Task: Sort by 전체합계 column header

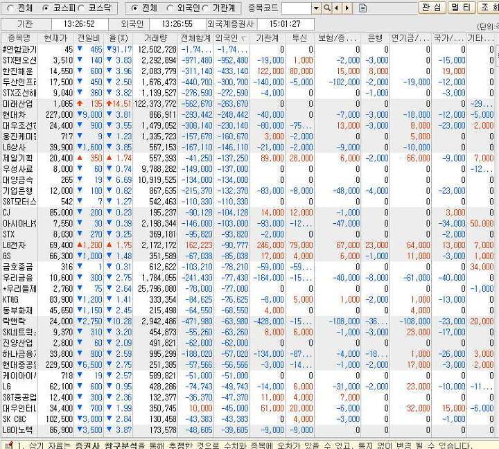Action: (195, 39)
